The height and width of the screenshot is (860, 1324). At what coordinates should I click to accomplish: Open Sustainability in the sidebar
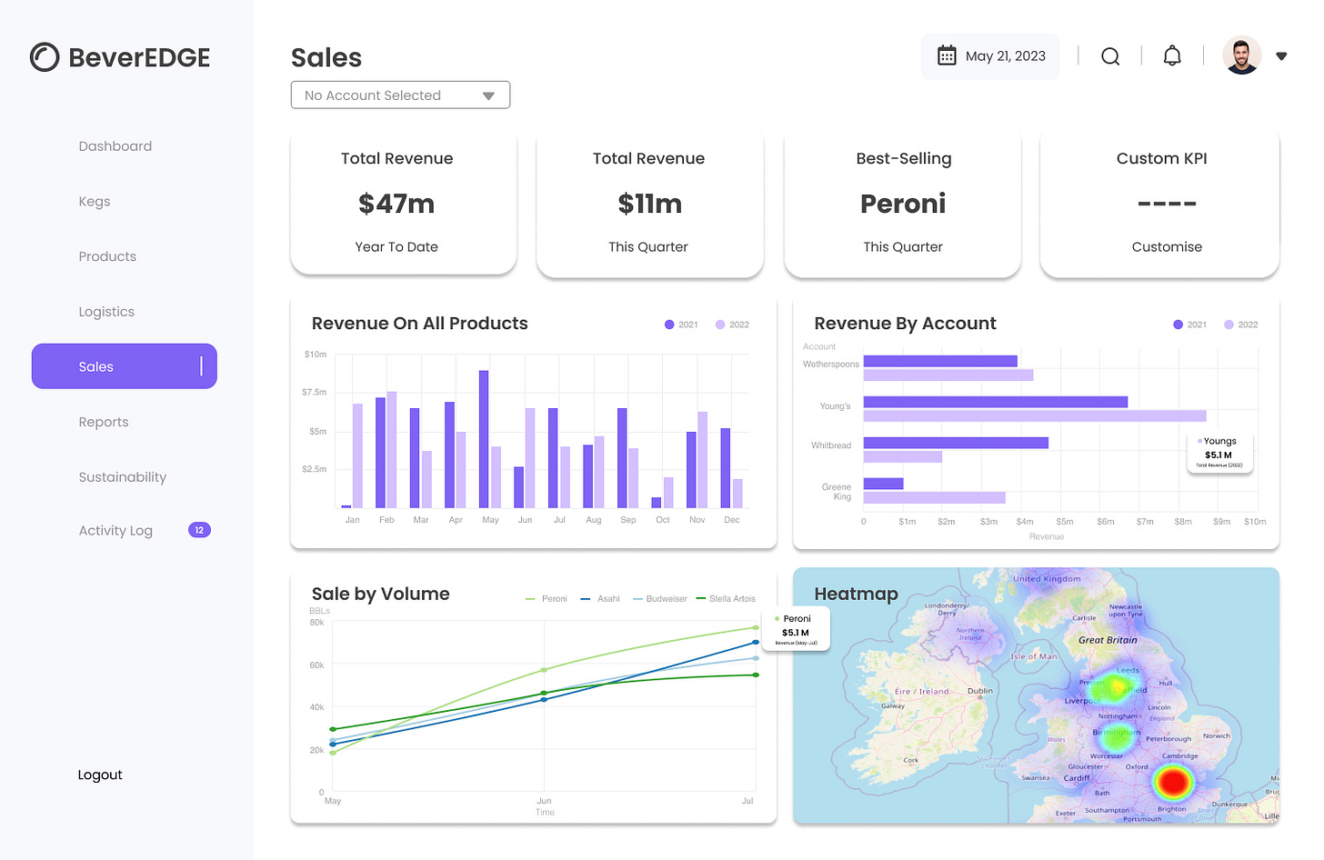(123, 477)
